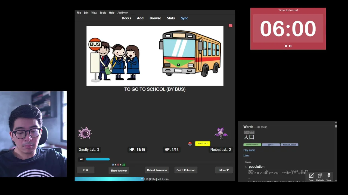Screen dimensions: 348x195
Task: Click the common word tag
Action: (x=252, y=145)
